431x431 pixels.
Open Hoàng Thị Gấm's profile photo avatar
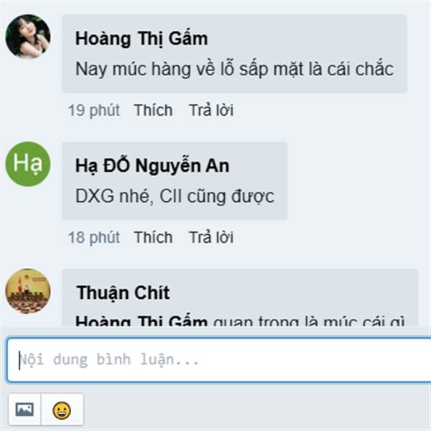[28, 37]
